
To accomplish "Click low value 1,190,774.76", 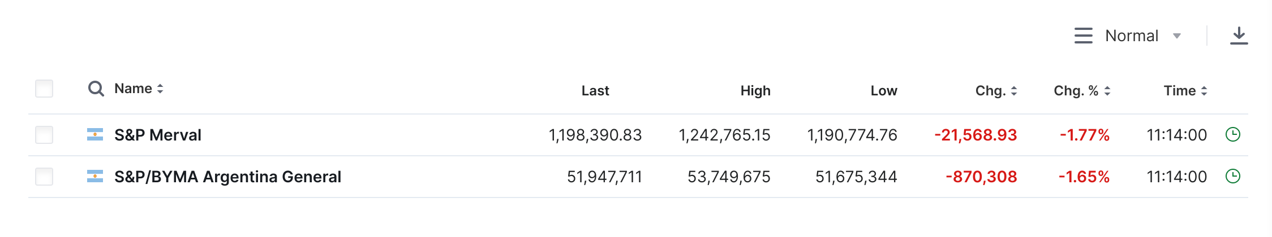I will click(x=852, y=135).
